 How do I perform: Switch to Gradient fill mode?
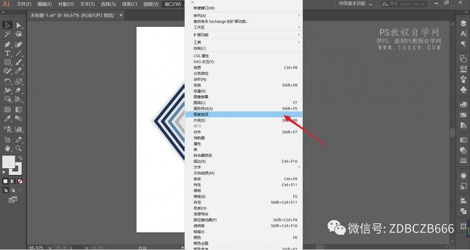tap(13, 182)
